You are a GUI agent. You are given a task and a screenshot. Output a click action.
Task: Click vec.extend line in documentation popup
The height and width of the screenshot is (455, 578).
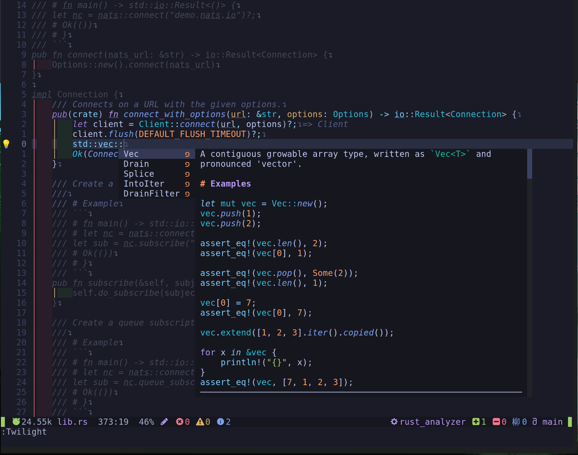[297, 333]
